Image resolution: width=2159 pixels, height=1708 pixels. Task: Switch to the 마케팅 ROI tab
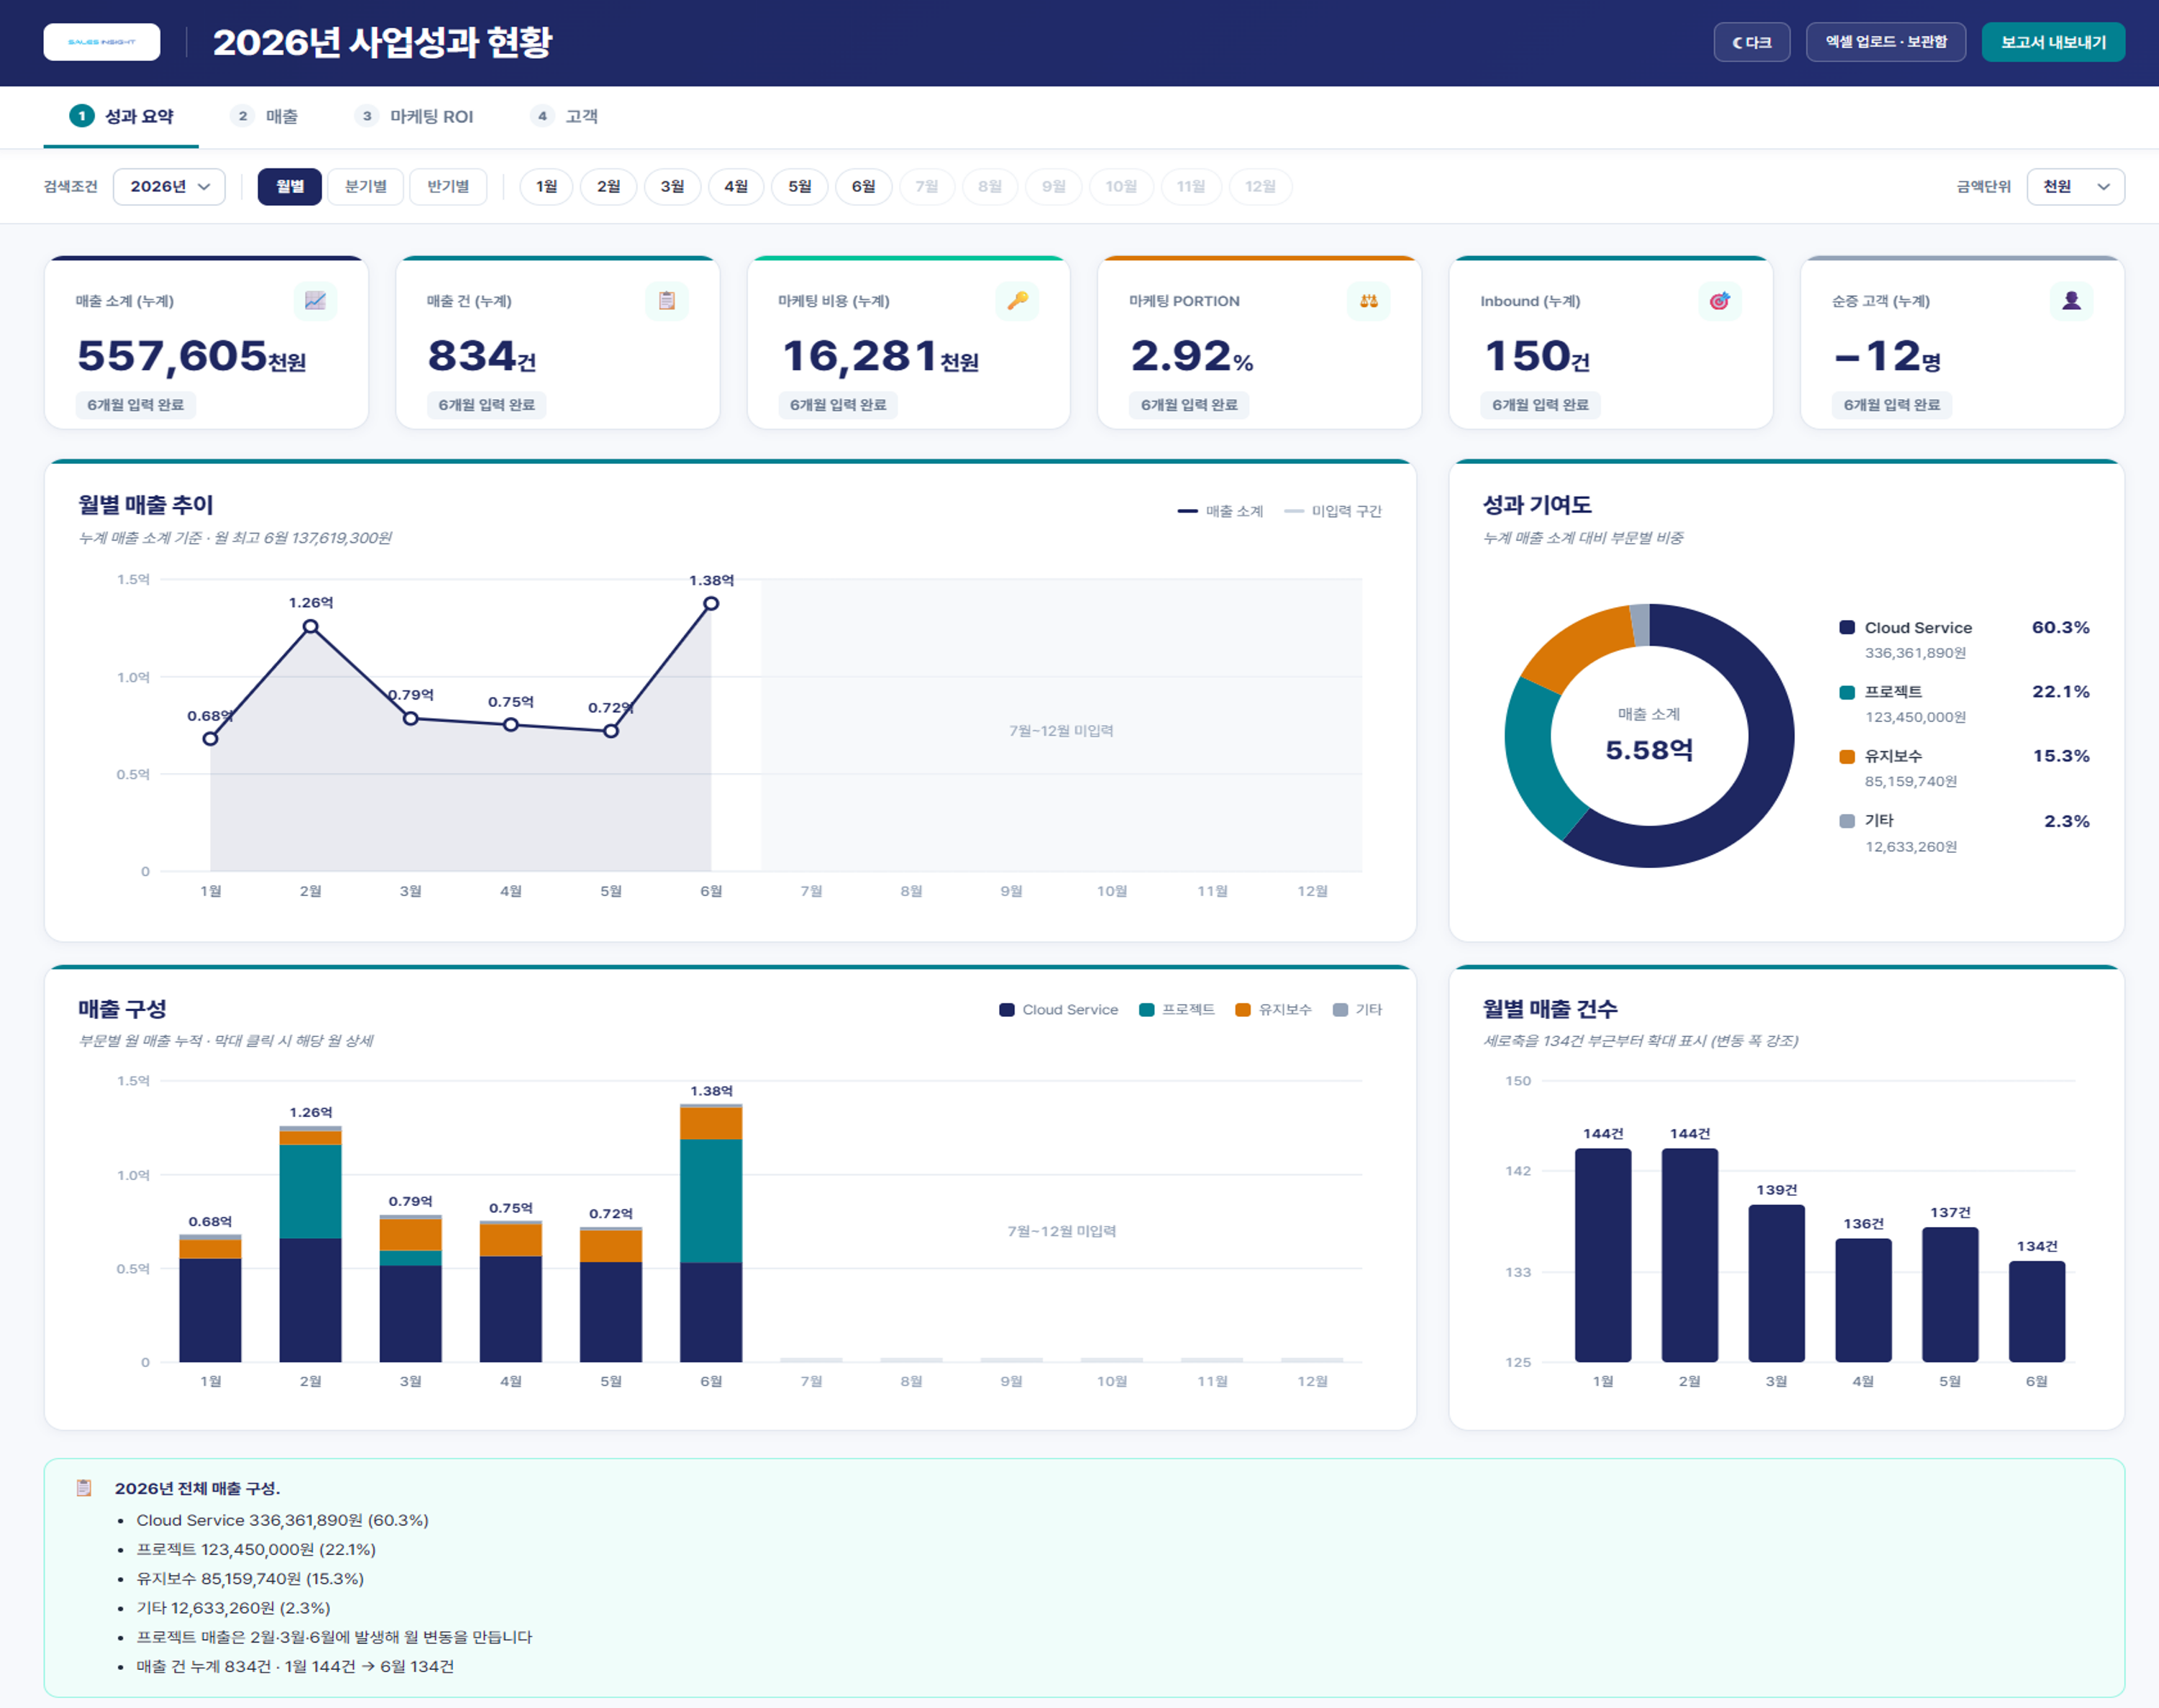click(x=414, y=117)
